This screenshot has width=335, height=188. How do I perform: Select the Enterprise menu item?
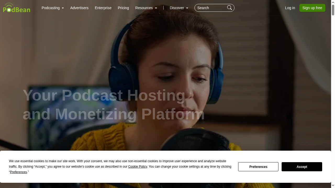coord(103,8)
